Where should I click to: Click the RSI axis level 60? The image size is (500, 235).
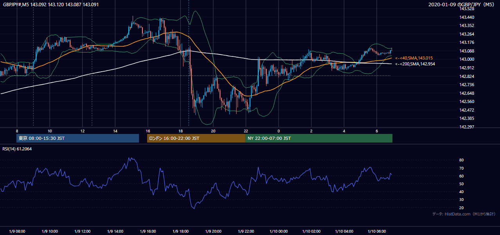click(x=461, y=176)
